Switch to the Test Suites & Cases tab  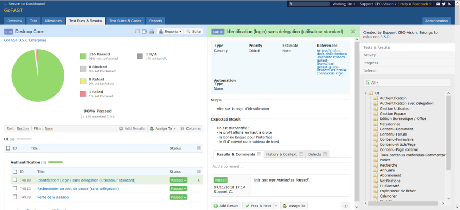tap(125, 21)
